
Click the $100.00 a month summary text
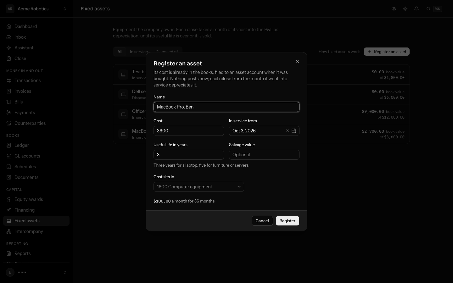[184, 201]
